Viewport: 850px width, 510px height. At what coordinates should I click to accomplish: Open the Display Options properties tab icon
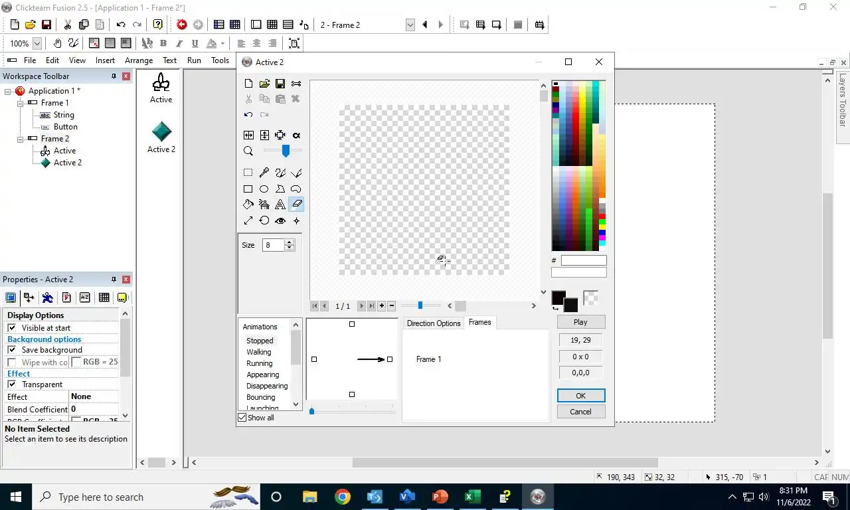(11, 297)
